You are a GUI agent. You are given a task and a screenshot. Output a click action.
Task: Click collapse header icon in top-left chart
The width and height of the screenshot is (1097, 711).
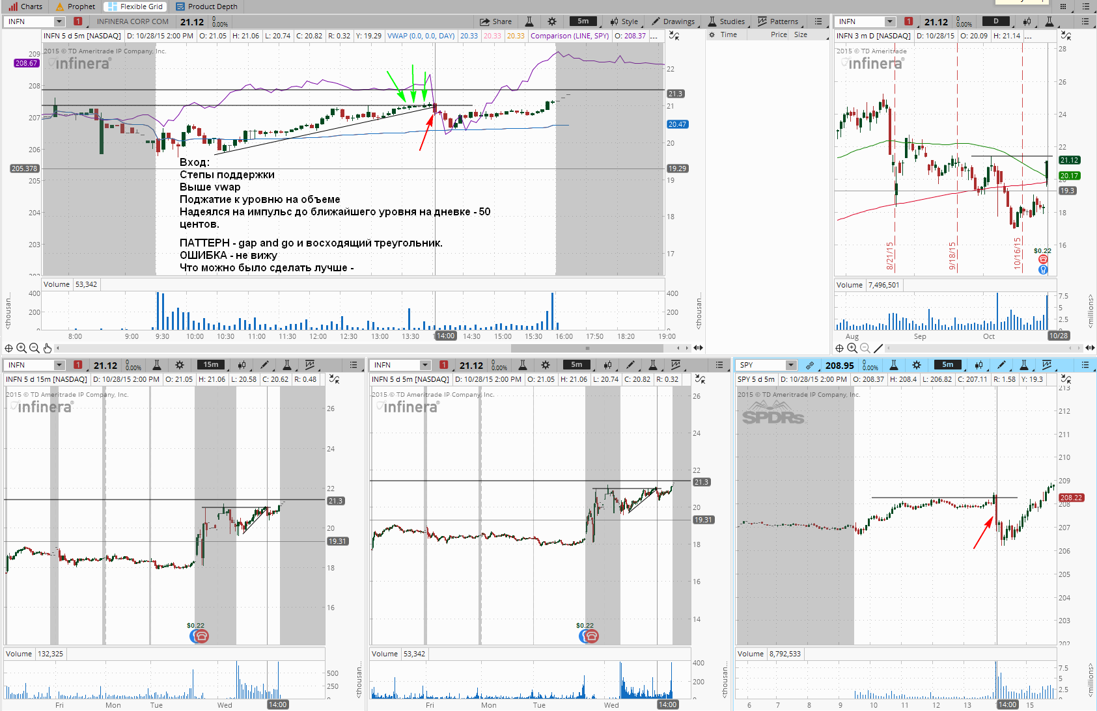[674, 36]
